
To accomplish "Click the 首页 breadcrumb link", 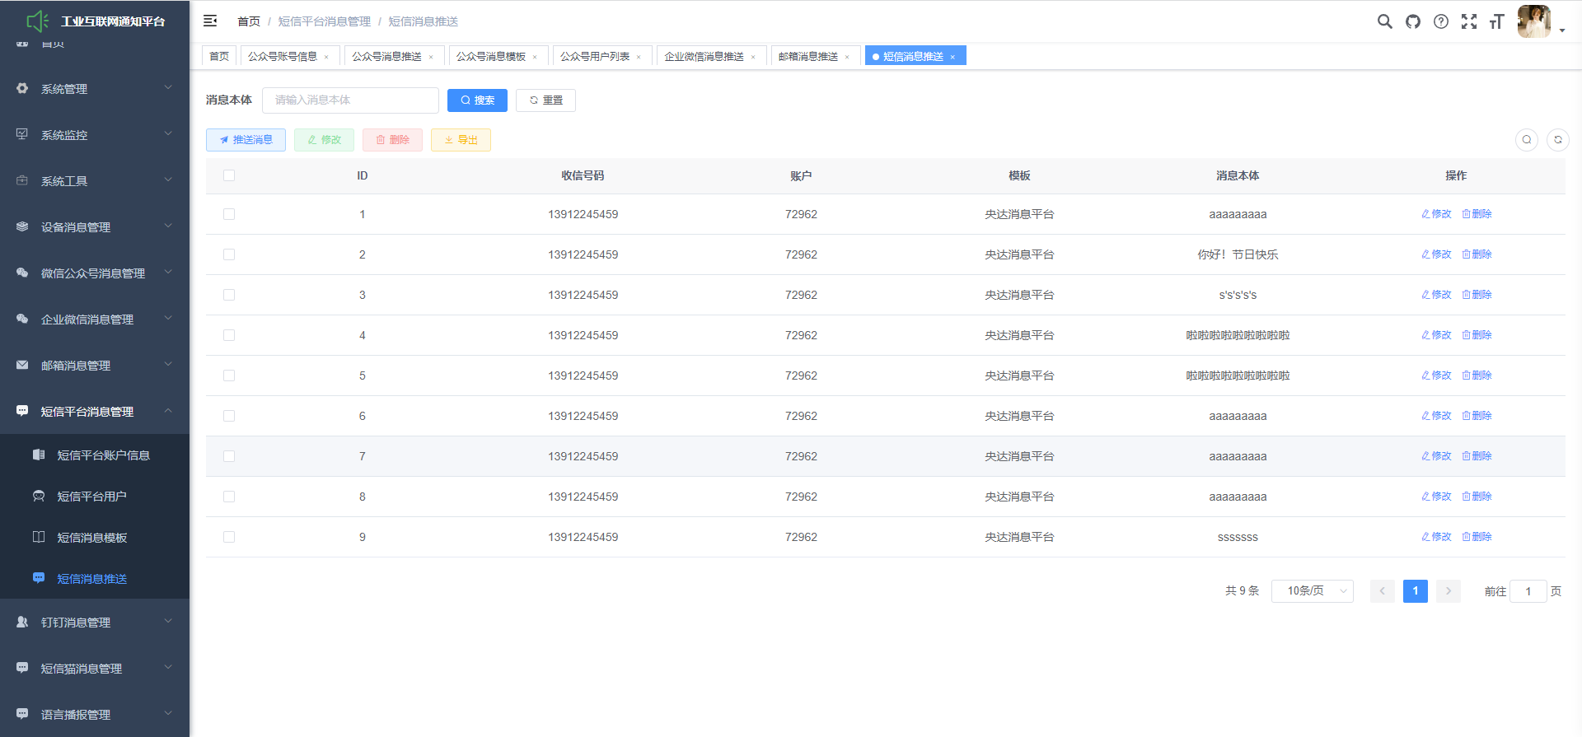I will click(249, 21).
